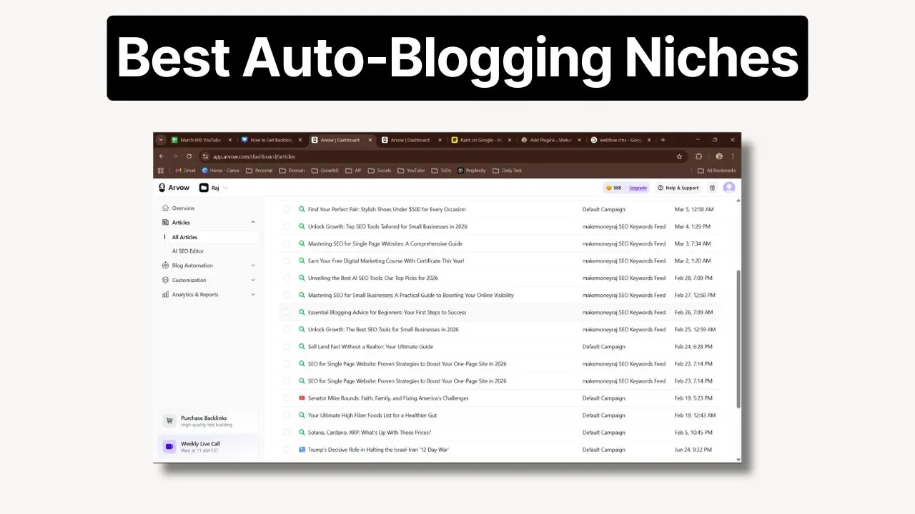Viewport: 915px width, 514px height.
Task: Click the YouTube icon on Senator Mike Rounds row
Action: tap(302, 398)
